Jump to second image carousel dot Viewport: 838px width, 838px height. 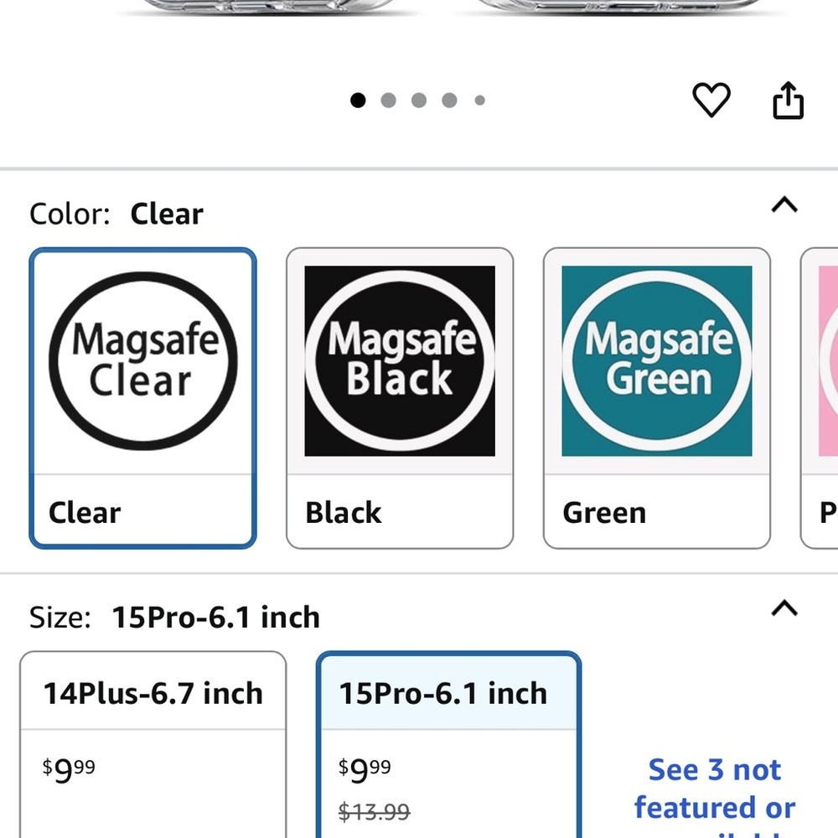pos(388,101)
